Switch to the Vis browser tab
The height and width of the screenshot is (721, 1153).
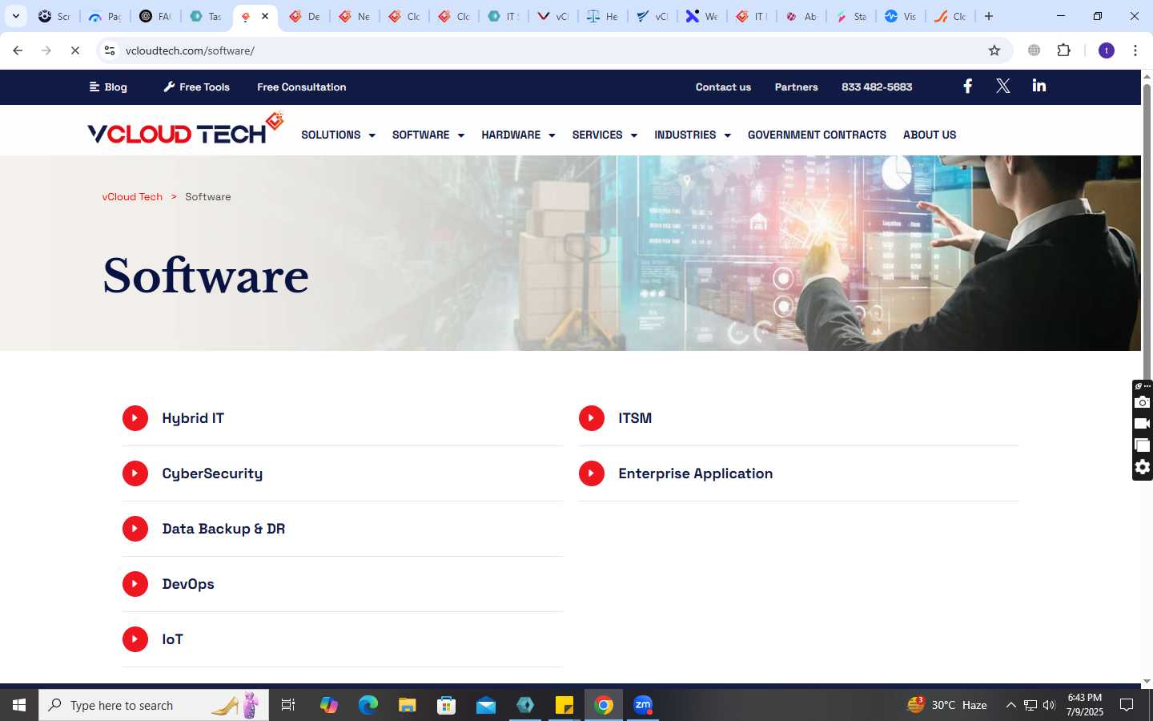900,16
